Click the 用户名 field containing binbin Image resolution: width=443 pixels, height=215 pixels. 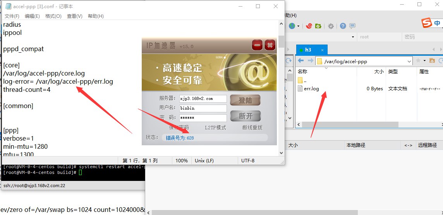click(x=203, y=108)
